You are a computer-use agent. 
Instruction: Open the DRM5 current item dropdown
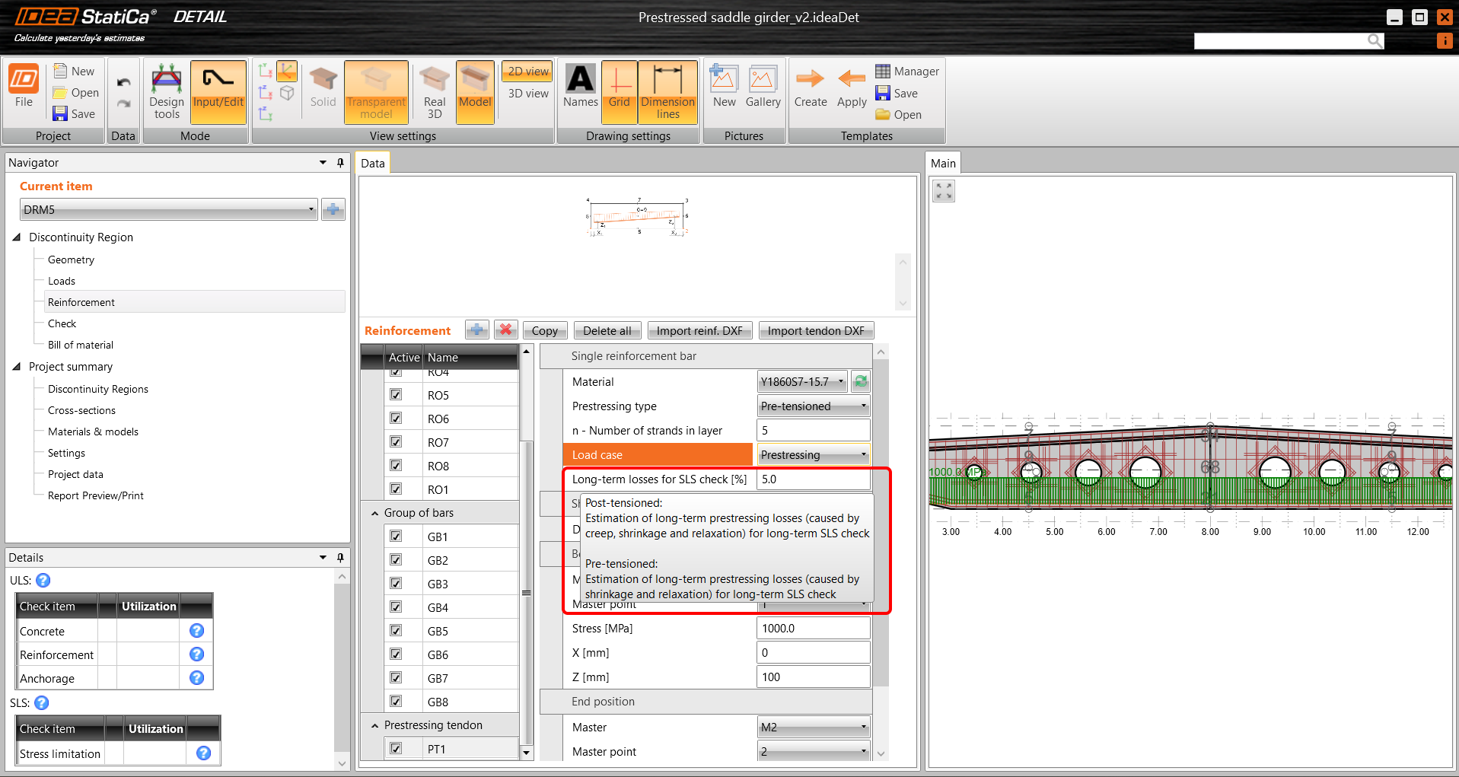coord(168,209)
